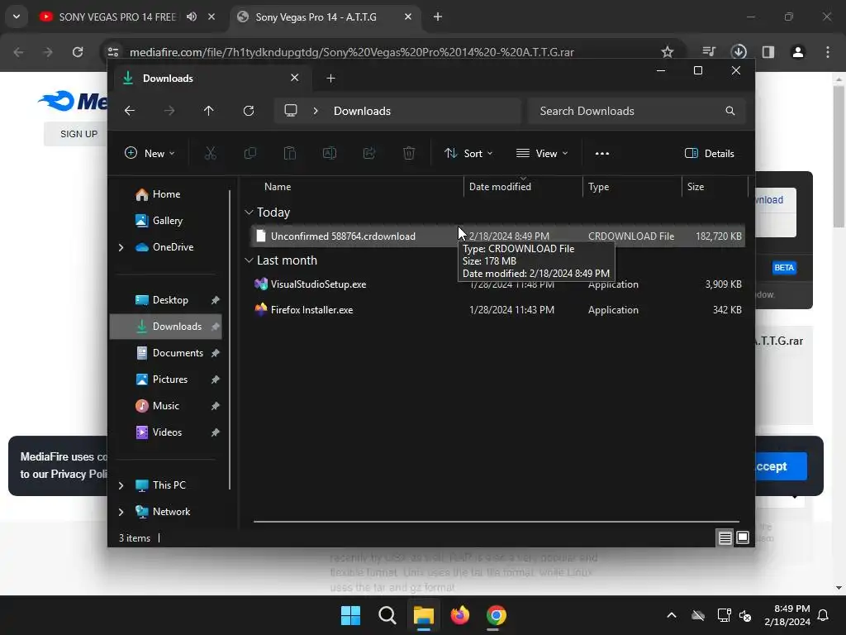The height and width of the screenshot is (635, 846).
Task: Collapse the Today group
Action: pos(249,212)
